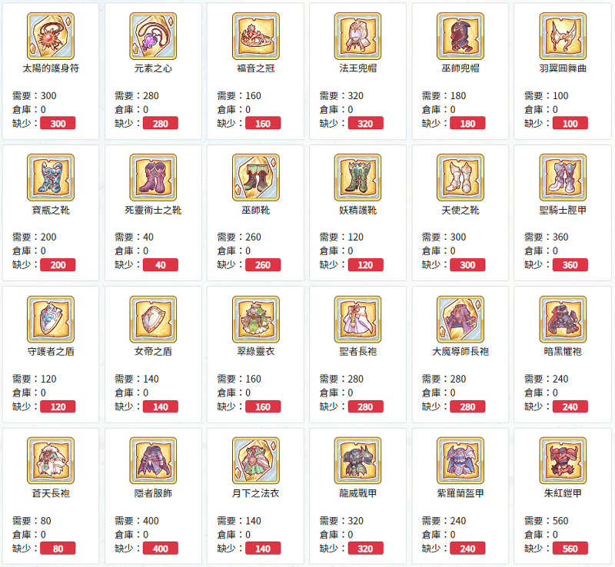Click the red 400 badge for 隱者服飾
The image size is (615, 567).
tap(161, 549)
